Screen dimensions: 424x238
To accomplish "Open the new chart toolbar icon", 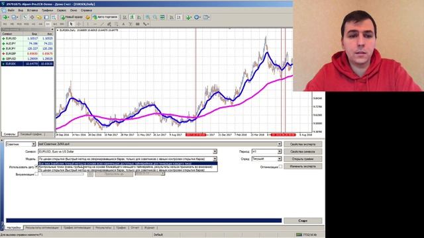I will pos(5,17).
